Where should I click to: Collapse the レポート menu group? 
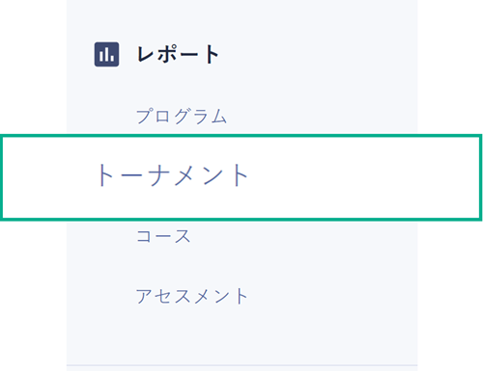tap(178, 54)
